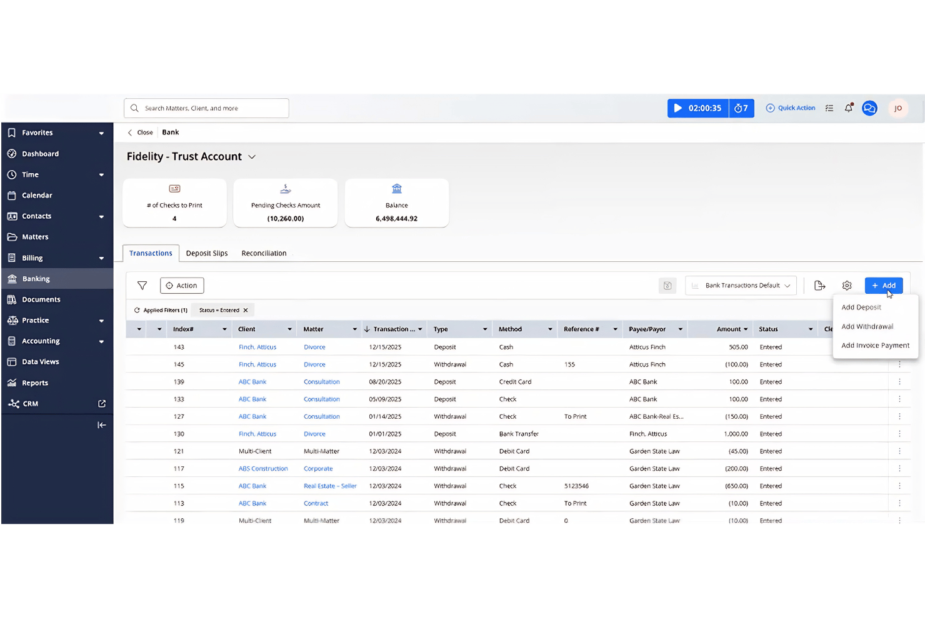The image size is (925, 617).
Task: Open the Fidelity - Trust Account dropdown
Action: click(252, 157)
